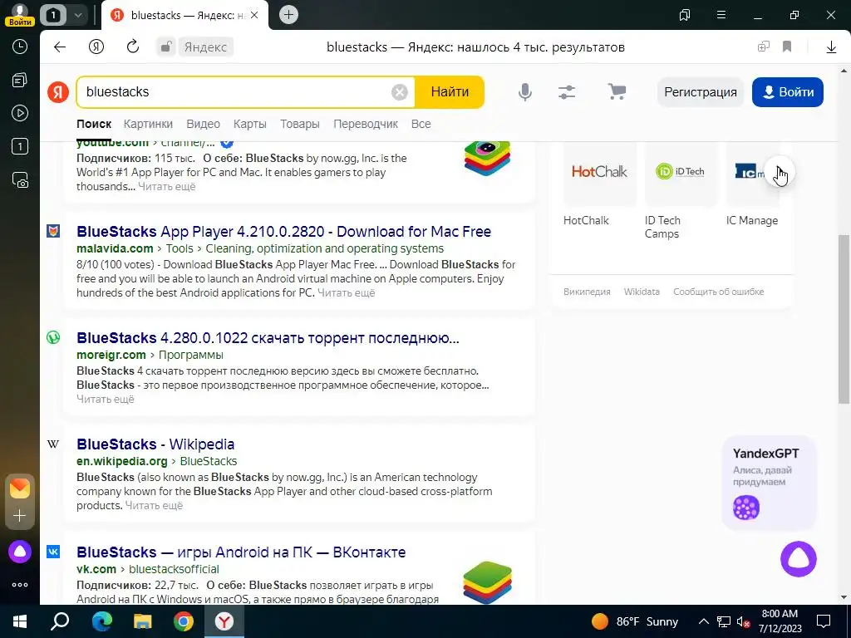Switch to the Товары tab
This screenshot has height=638, width=851.
[x=299, y=125]
